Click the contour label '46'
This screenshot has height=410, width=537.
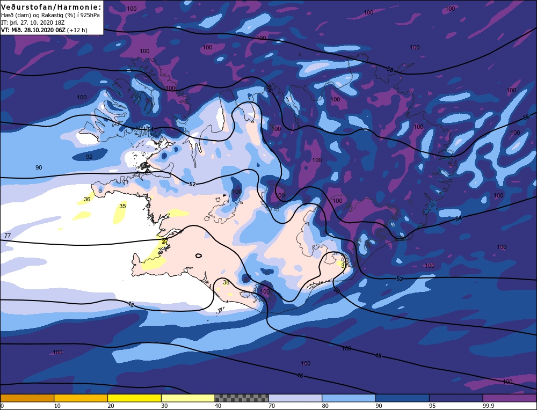pos(300,376)
